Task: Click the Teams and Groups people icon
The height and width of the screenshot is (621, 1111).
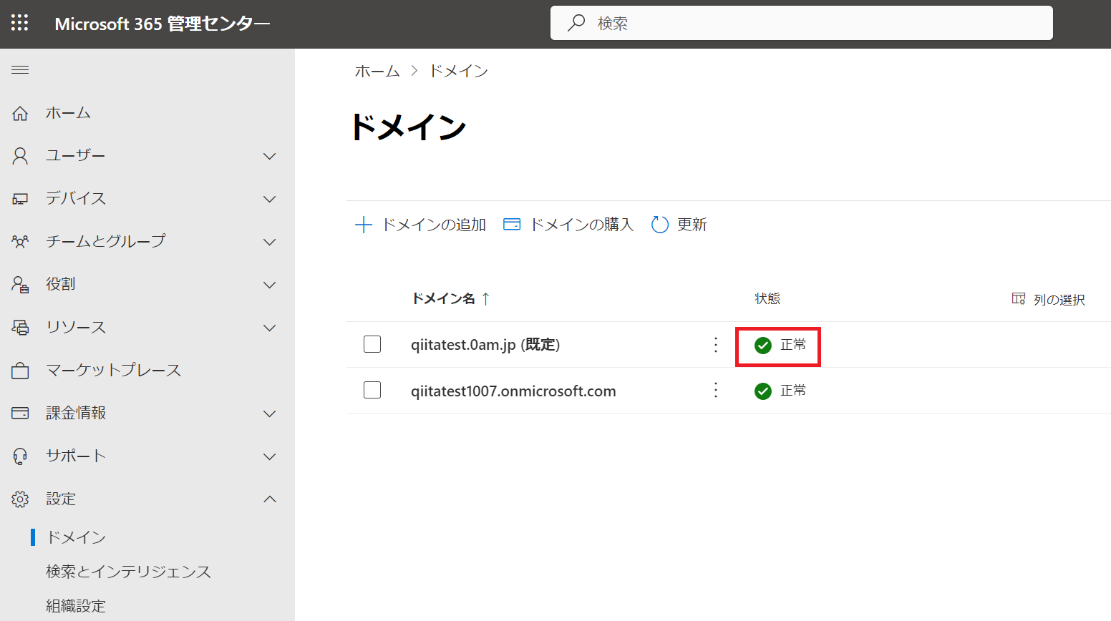Action: [20, 242]
